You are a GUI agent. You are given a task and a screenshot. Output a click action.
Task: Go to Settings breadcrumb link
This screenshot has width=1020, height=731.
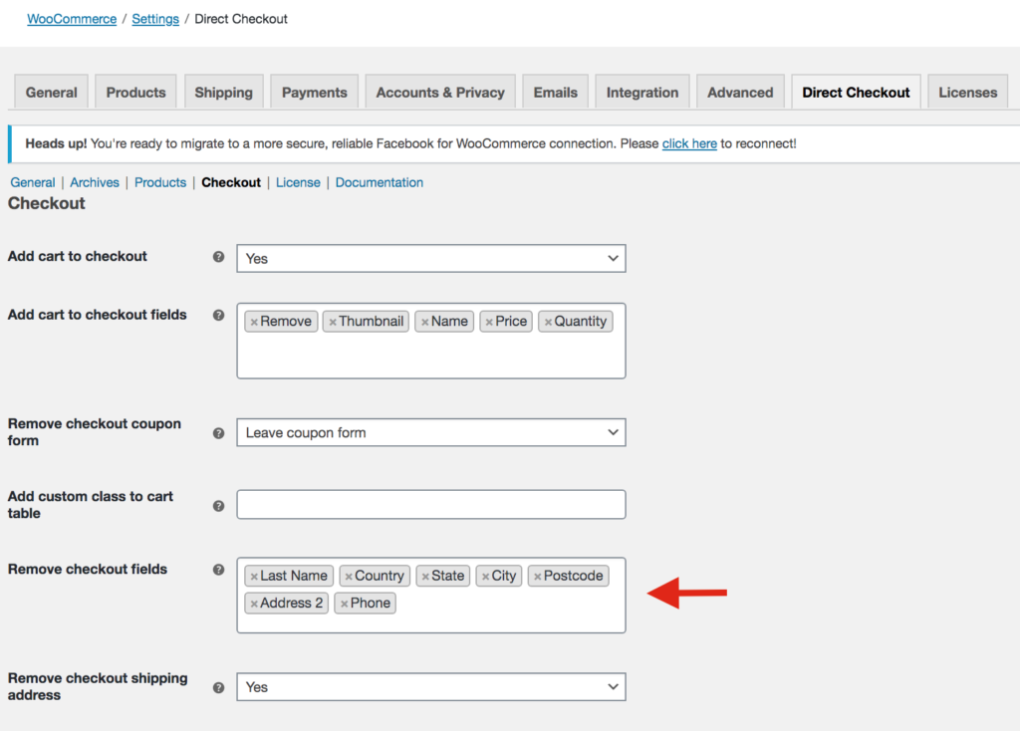tap(155, 19)
